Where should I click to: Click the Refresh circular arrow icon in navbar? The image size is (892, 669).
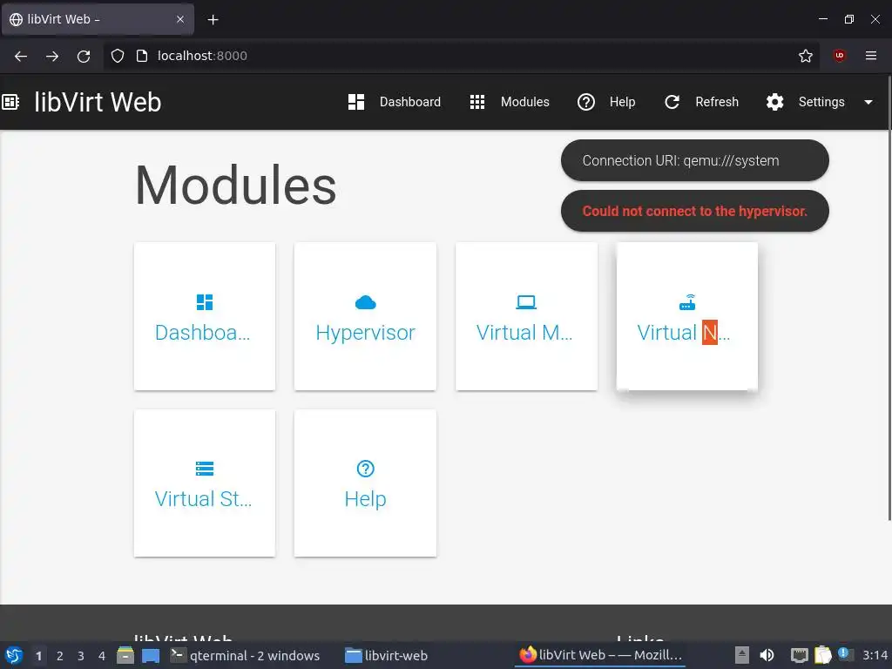(x=672, y=102)
